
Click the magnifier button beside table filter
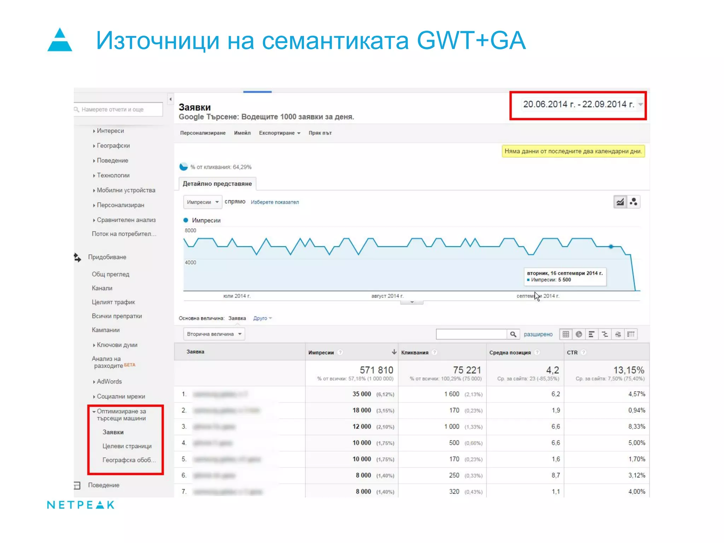pyautogui.click(x=513, y=334)
